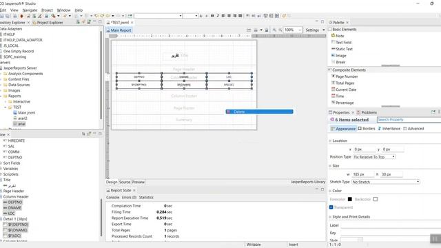Select the Note element in Palette
This screenshot has width=441, height=248.
[338, 36]
